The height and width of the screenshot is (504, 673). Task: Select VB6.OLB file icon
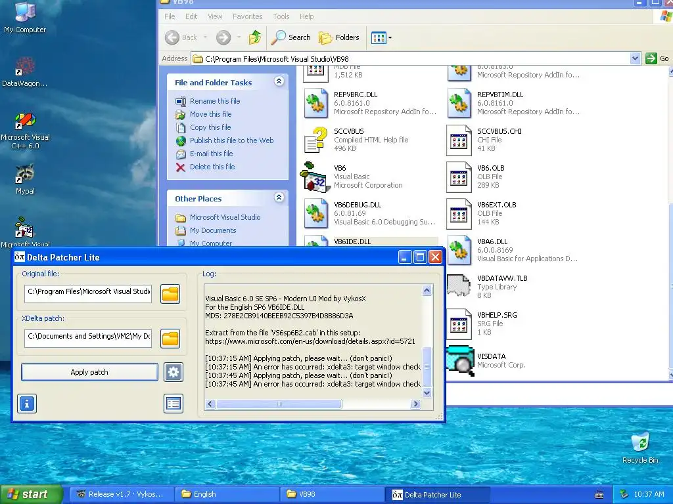[459, 177]
